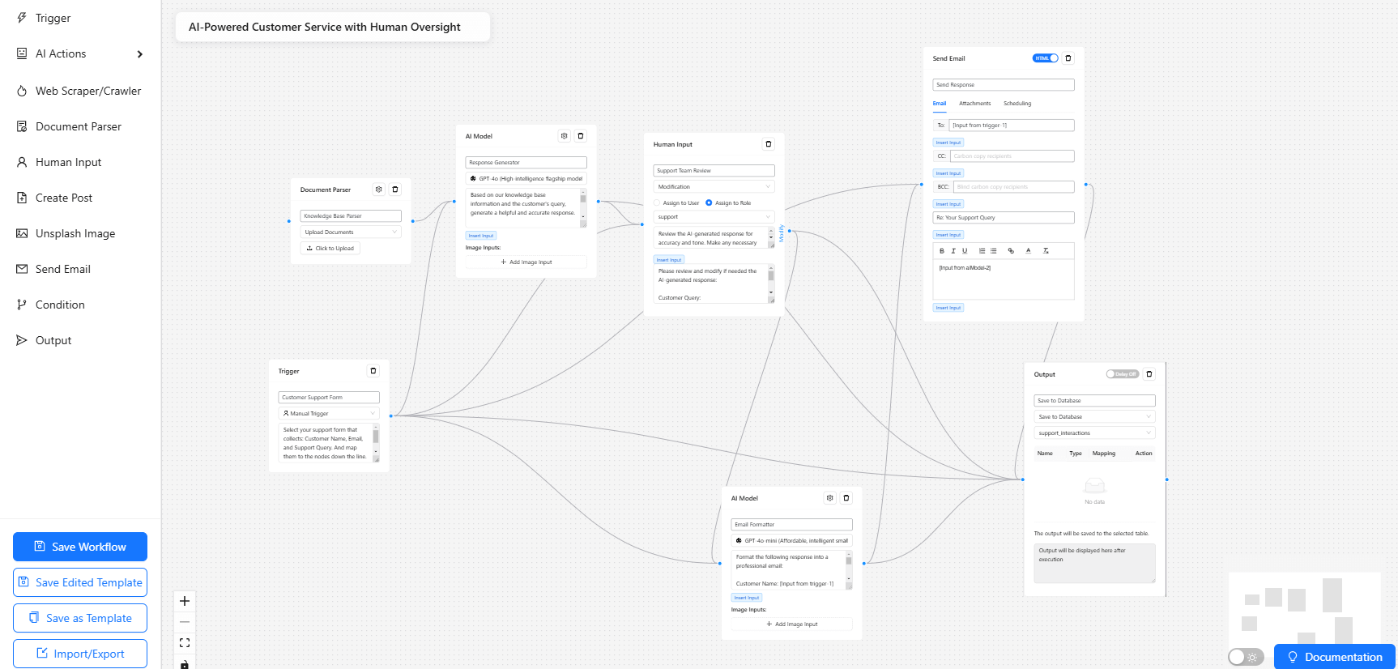Toggle the Delay switch on Output node

[1122, 374]
